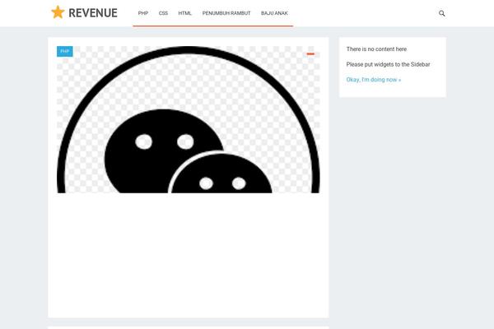Image resolution: width=494 pixels, height=329 pixels.
Task: Open the PENUMBUH RAMBUT menu item
Action: tap(226, 13)
